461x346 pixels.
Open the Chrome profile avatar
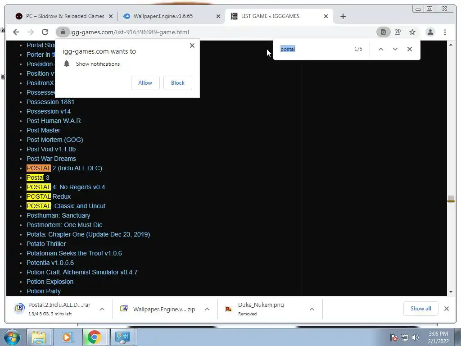click(x=430, y=32)
